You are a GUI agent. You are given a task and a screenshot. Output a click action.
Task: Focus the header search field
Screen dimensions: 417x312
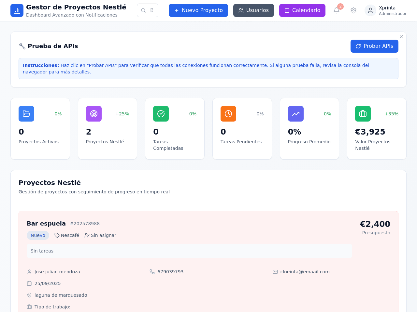point(148,10)
